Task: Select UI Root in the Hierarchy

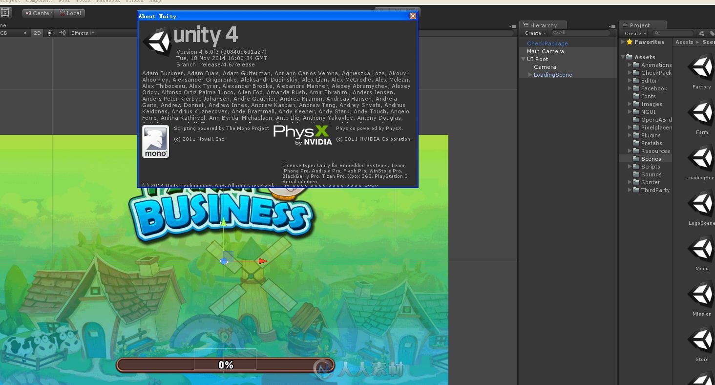Action: pyautogui.click(x=537, y=59)
